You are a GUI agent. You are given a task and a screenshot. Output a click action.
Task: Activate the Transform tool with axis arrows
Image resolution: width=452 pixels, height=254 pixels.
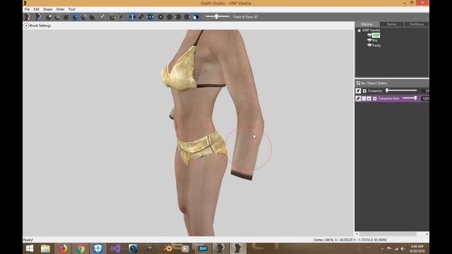[x=112, y=17]
